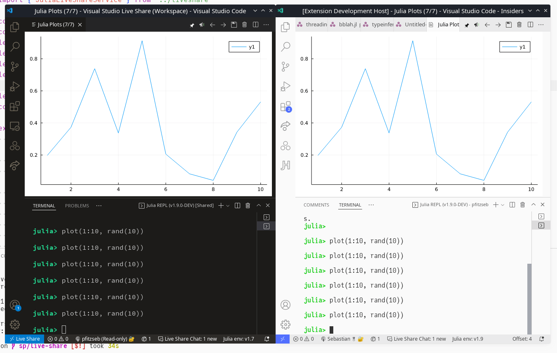
Task: Show next plot in right window
Action: pyautogui.click(x=498, y=25)
